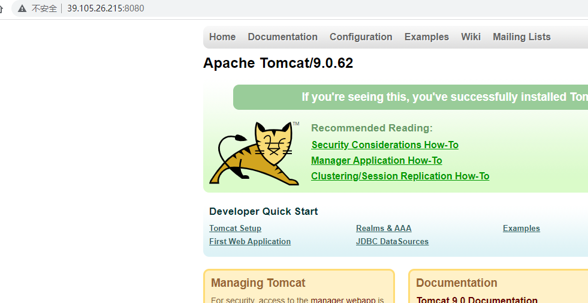
Task: Open Examples in the top navigation bar
Action: point(426,37)
